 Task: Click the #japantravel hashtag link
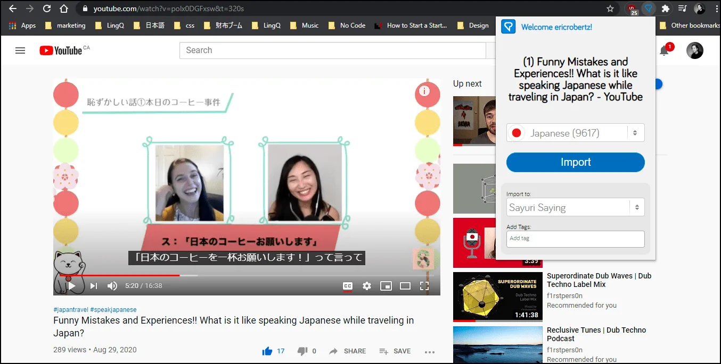pos(71,310)
